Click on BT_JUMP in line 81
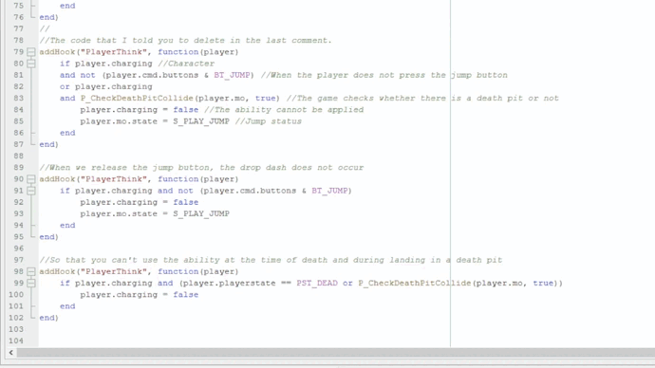655x368 pixels. pyautogui.click(x=232, y=75)
